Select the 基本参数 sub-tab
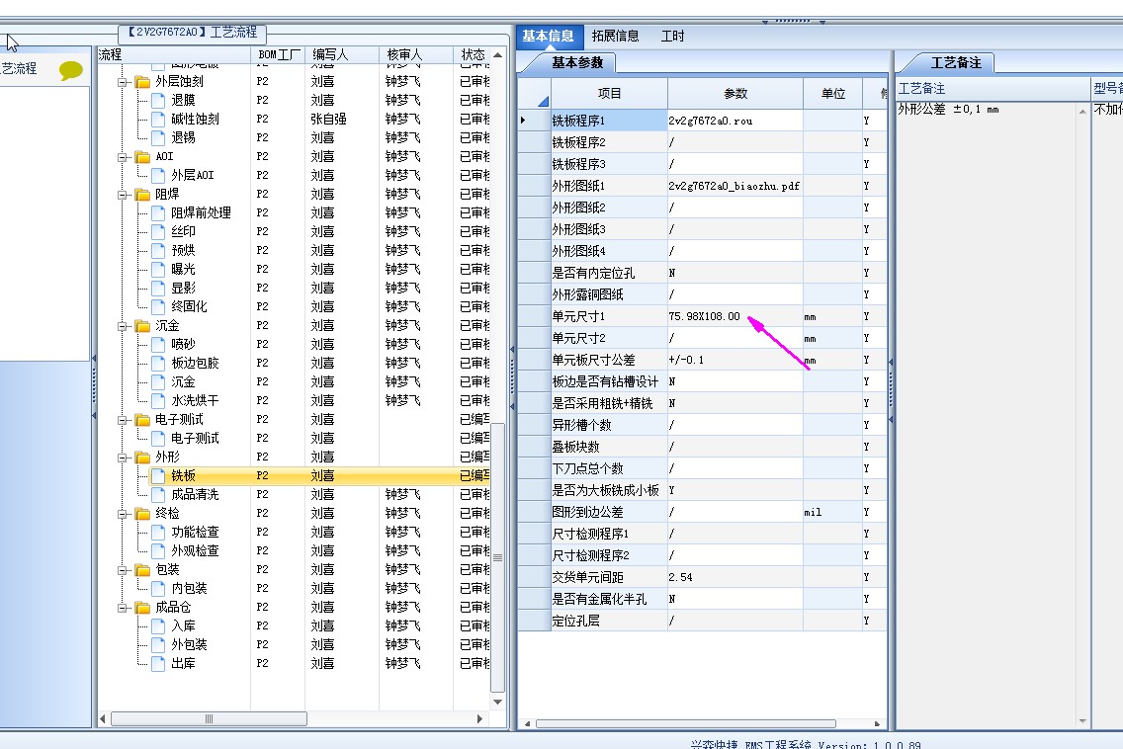 click(x=577, y=63)
